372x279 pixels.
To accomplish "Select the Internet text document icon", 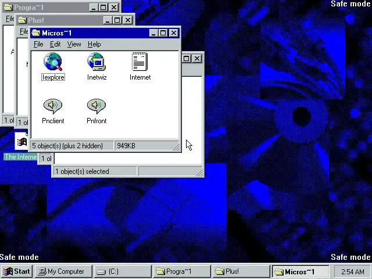I will 139,62.
